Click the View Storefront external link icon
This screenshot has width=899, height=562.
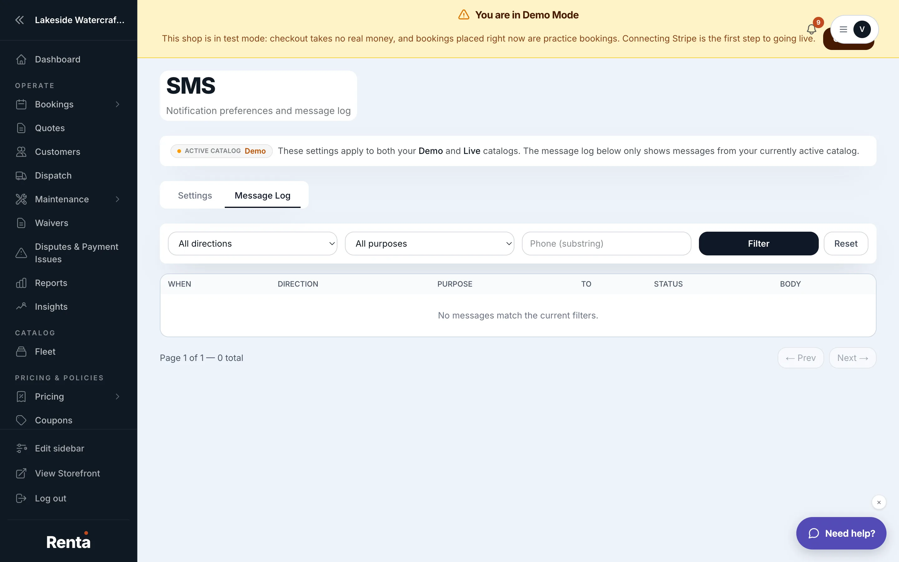pyautogui.click(x=21, y=474)
